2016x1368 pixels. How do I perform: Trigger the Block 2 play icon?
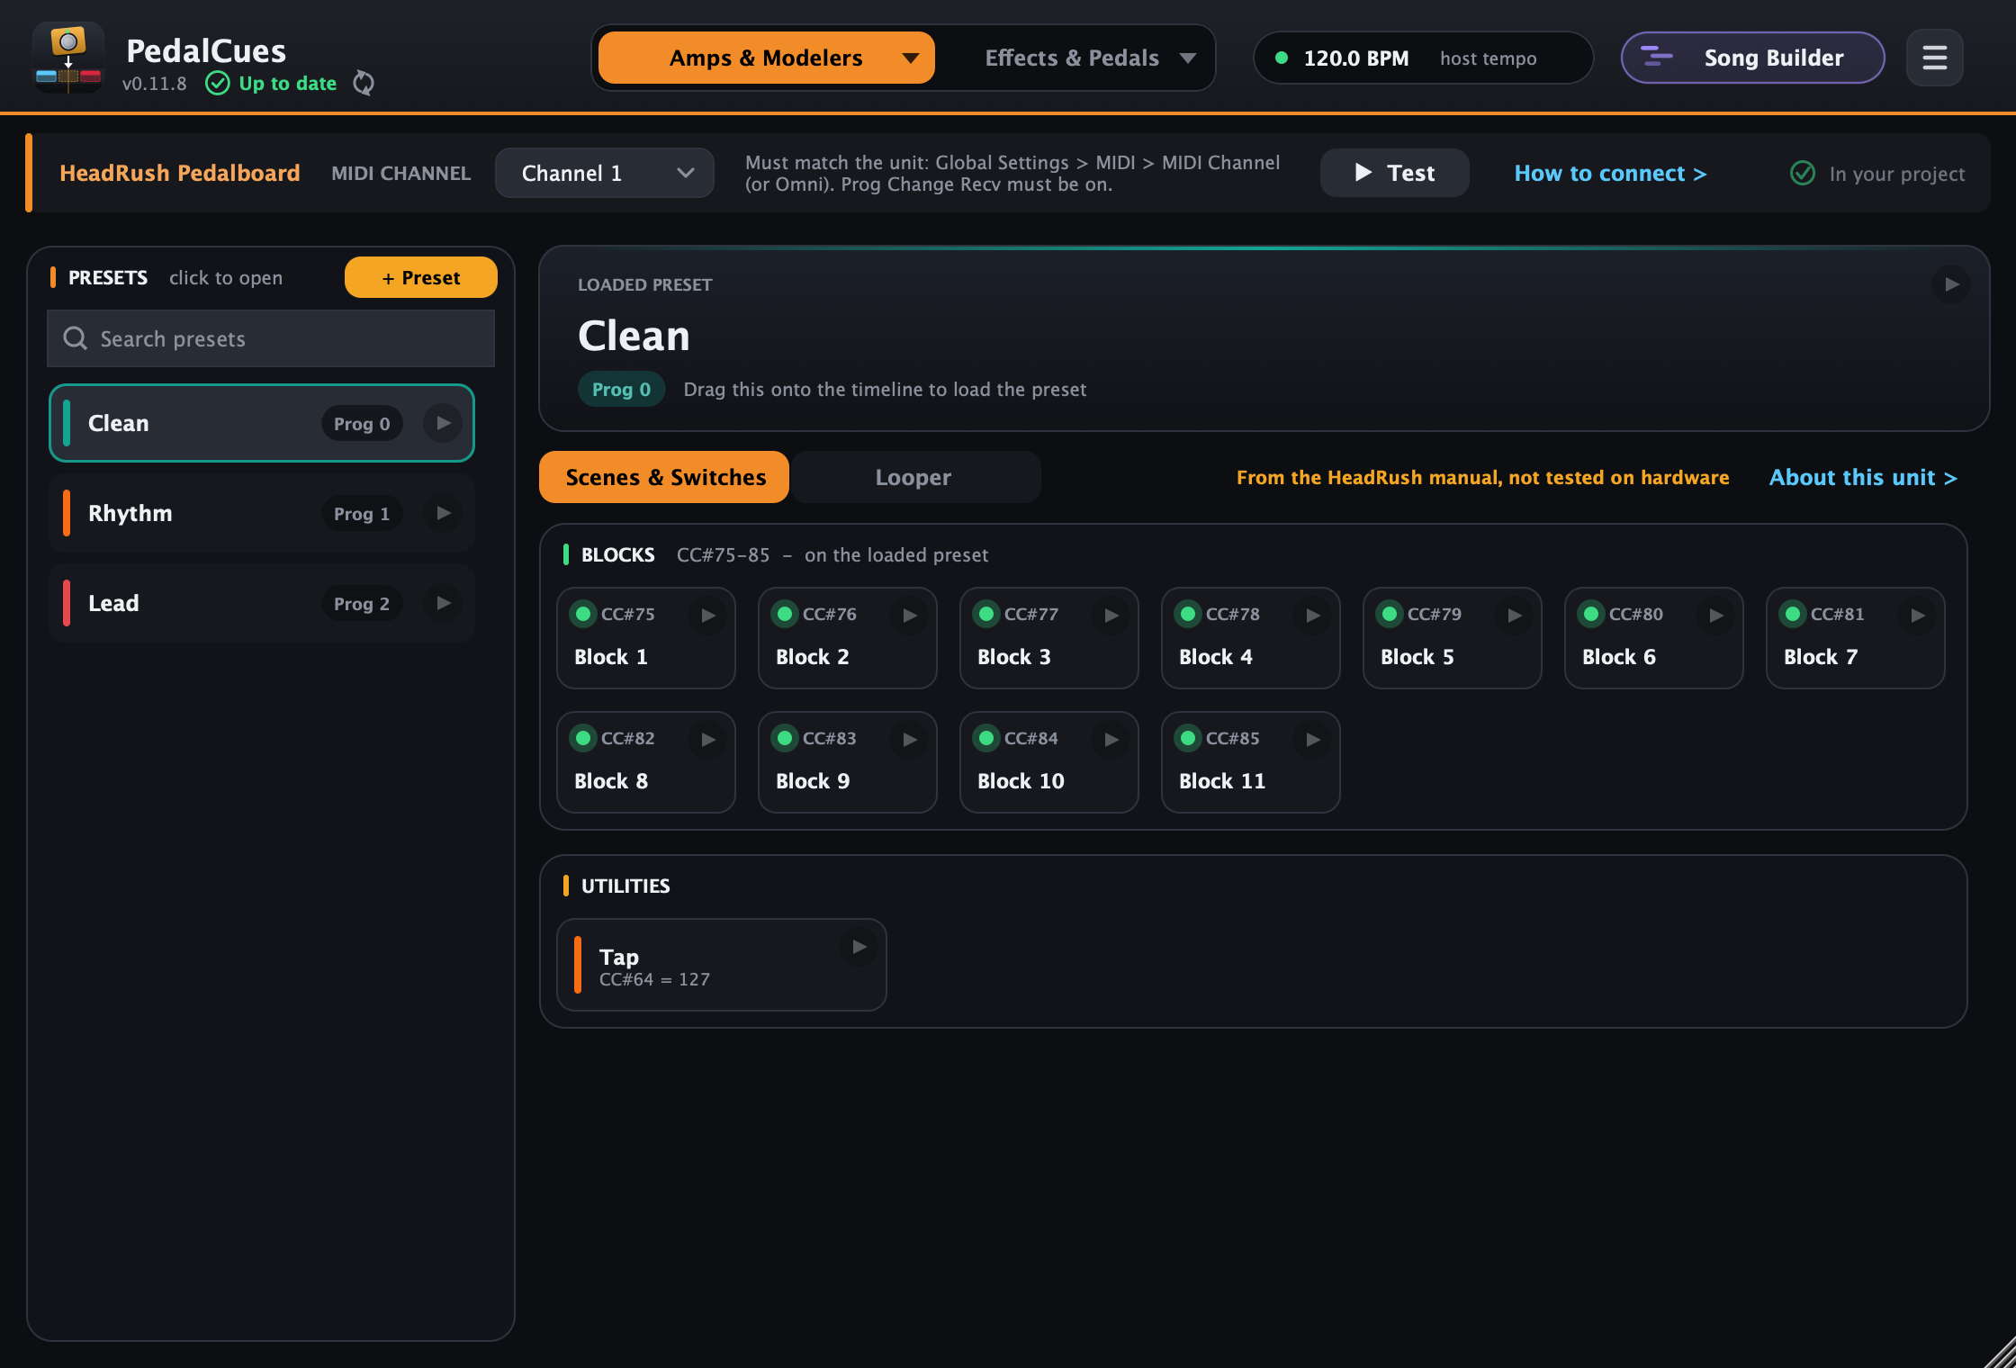tap(910, 615)
